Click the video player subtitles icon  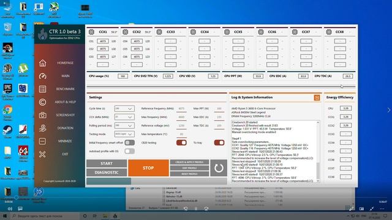(x=20, y=208)
